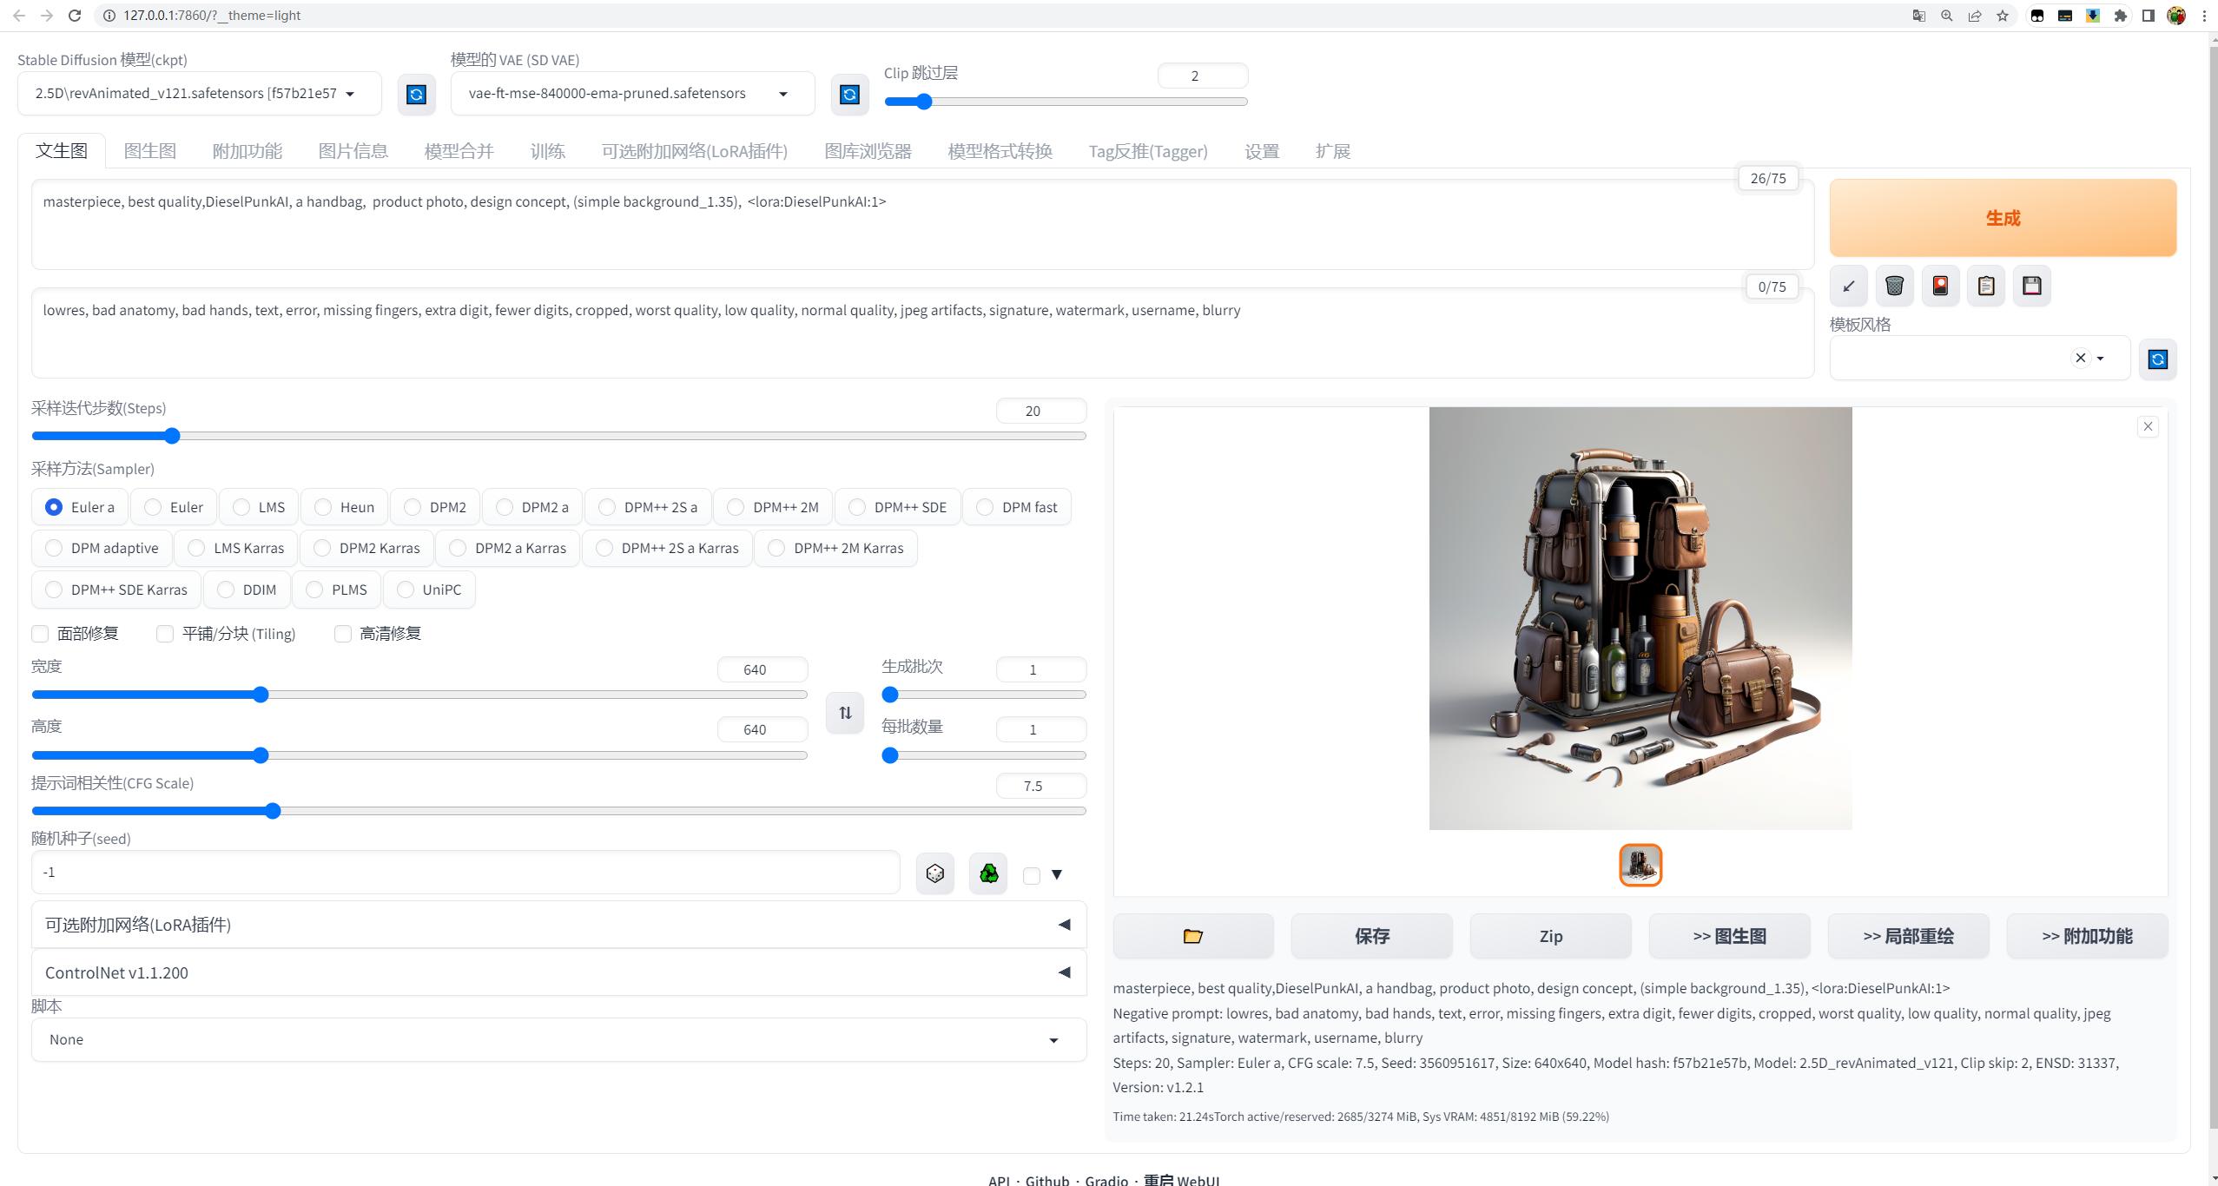Viewport: 2218px width, 1186px height.
Task: Switch to the 图生图 tab
Action: (150, 151)
